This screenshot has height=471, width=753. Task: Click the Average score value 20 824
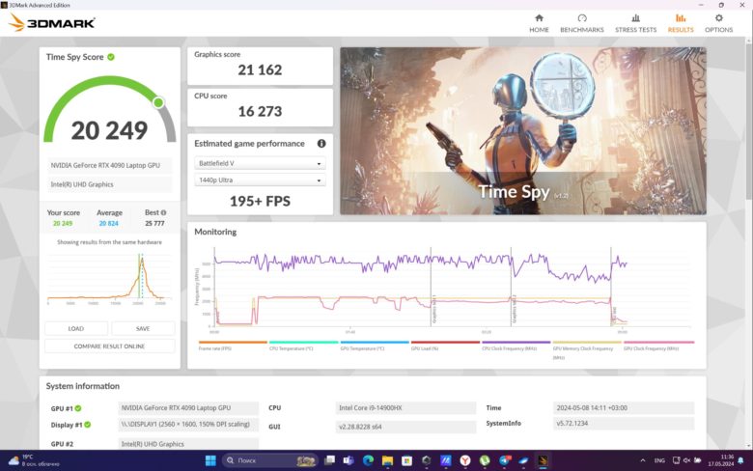pyautogui.click(x=109, y=224)
